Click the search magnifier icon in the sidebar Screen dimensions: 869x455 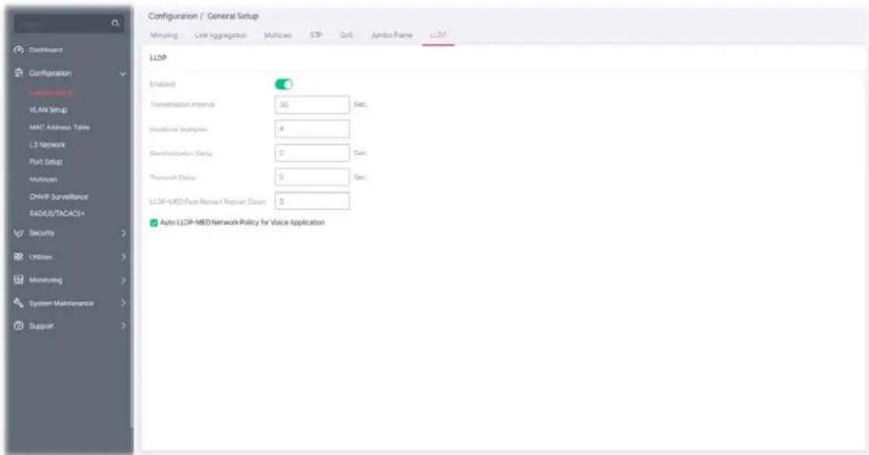116,24
